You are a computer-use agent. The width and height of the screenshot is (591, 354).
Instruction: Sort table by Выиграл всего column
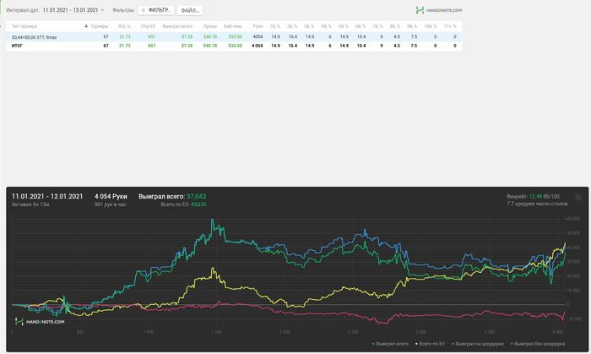click(177, 26)
